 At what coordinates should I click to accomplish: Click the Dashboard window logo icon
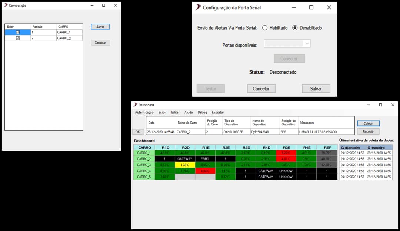(x=136, y=105)
